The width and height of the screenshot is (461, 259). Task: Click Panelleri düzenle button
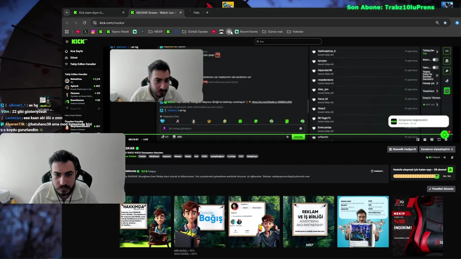coord(441,189)
